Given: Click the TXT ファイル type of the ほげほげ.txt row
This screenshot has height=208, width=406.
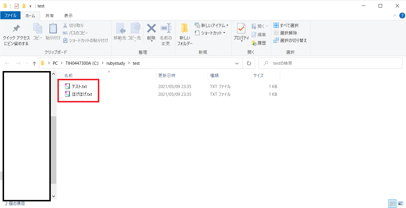Looking at the screenshot, I should (x=220, y=94).
